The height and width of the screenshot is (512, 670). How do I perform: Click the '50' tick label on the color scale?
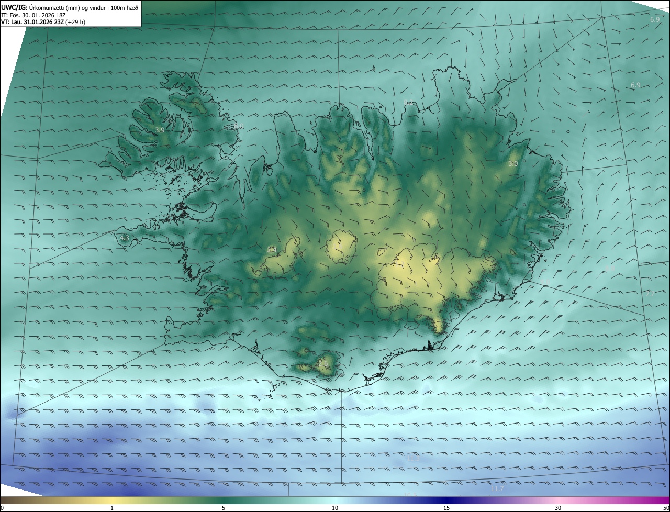pyautogui.click(x=666, y=508)
